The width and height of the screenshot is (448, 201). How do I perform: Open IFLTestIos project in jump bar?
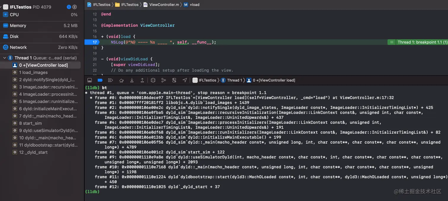coord(99,4)
